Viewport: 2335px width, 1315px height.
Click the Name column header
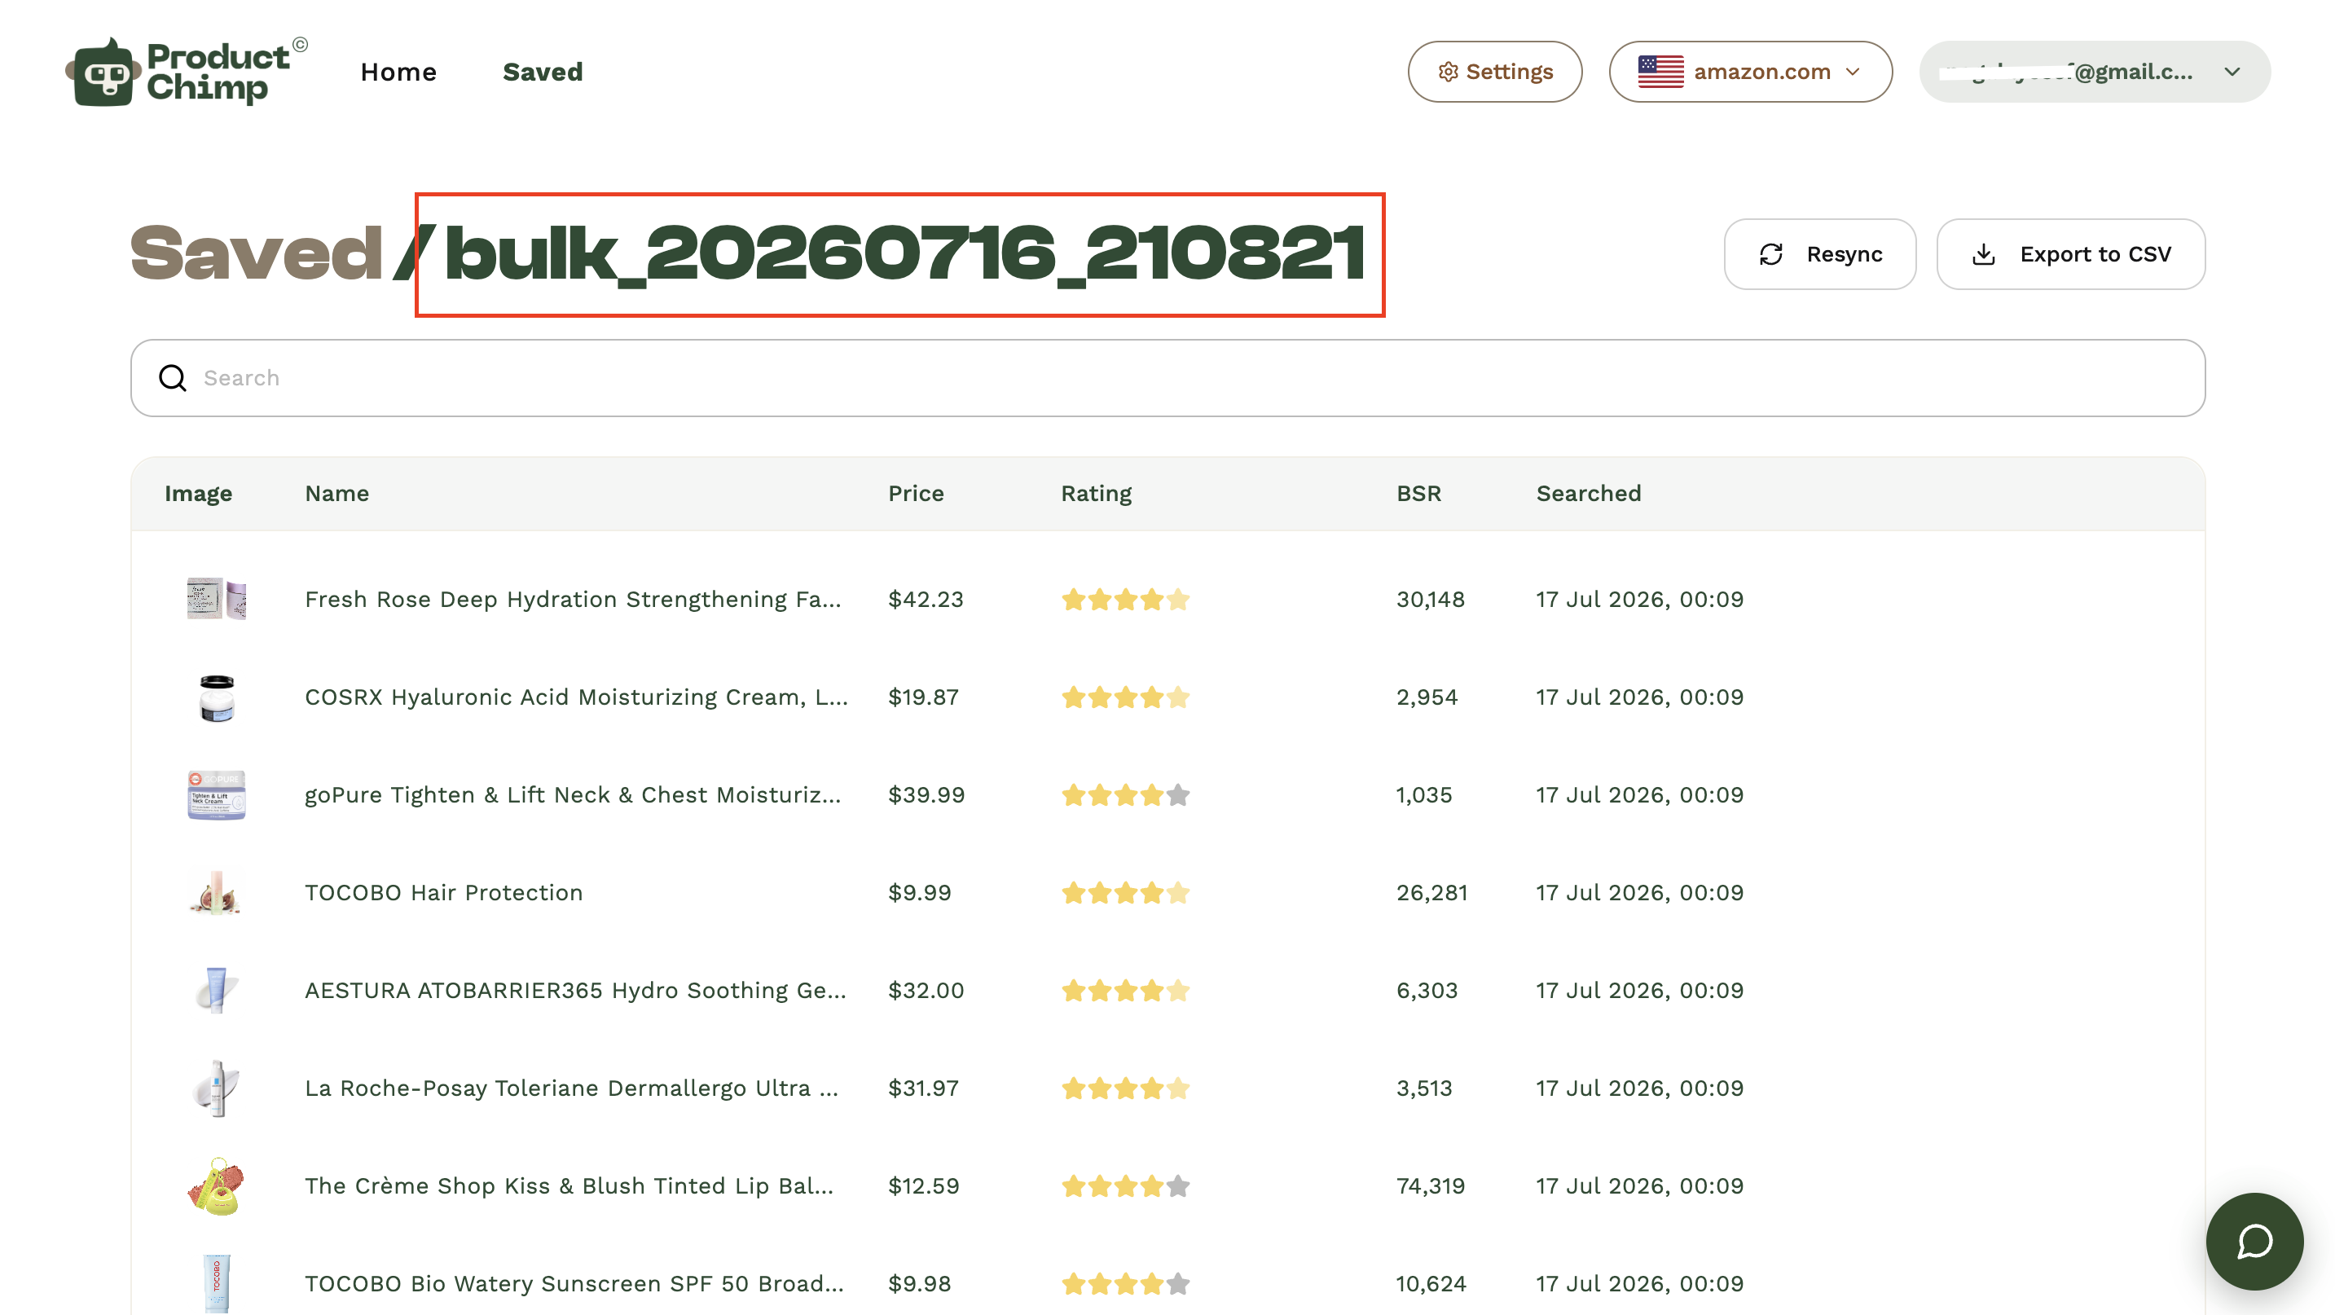coord(337,493)
